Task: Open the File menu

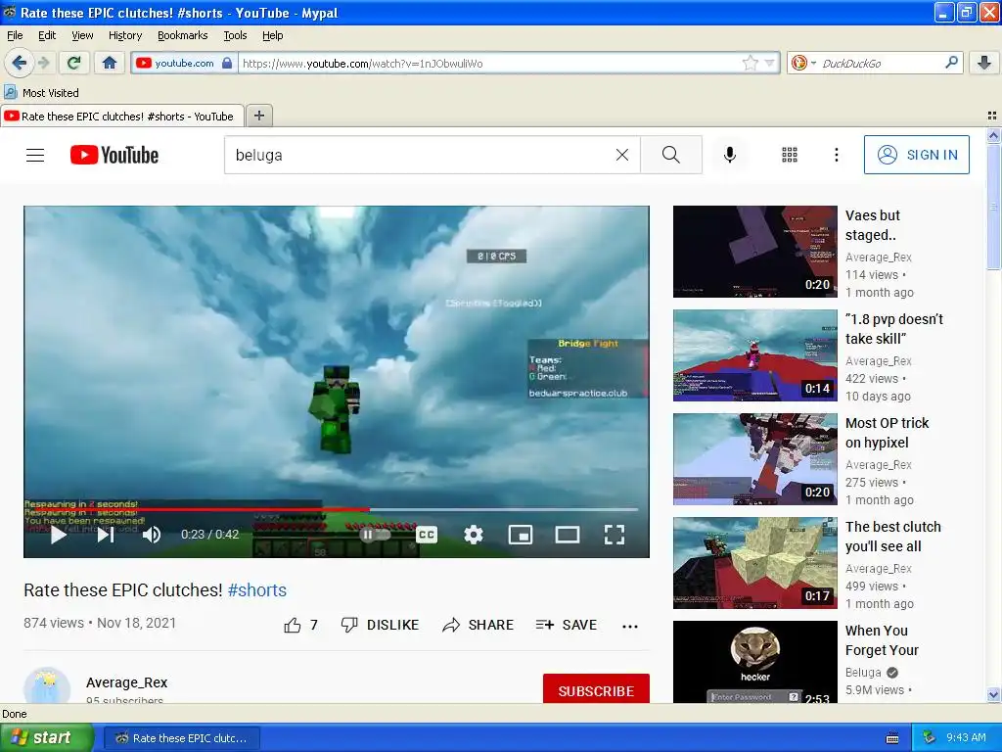Action: click(x=15, y=35)
